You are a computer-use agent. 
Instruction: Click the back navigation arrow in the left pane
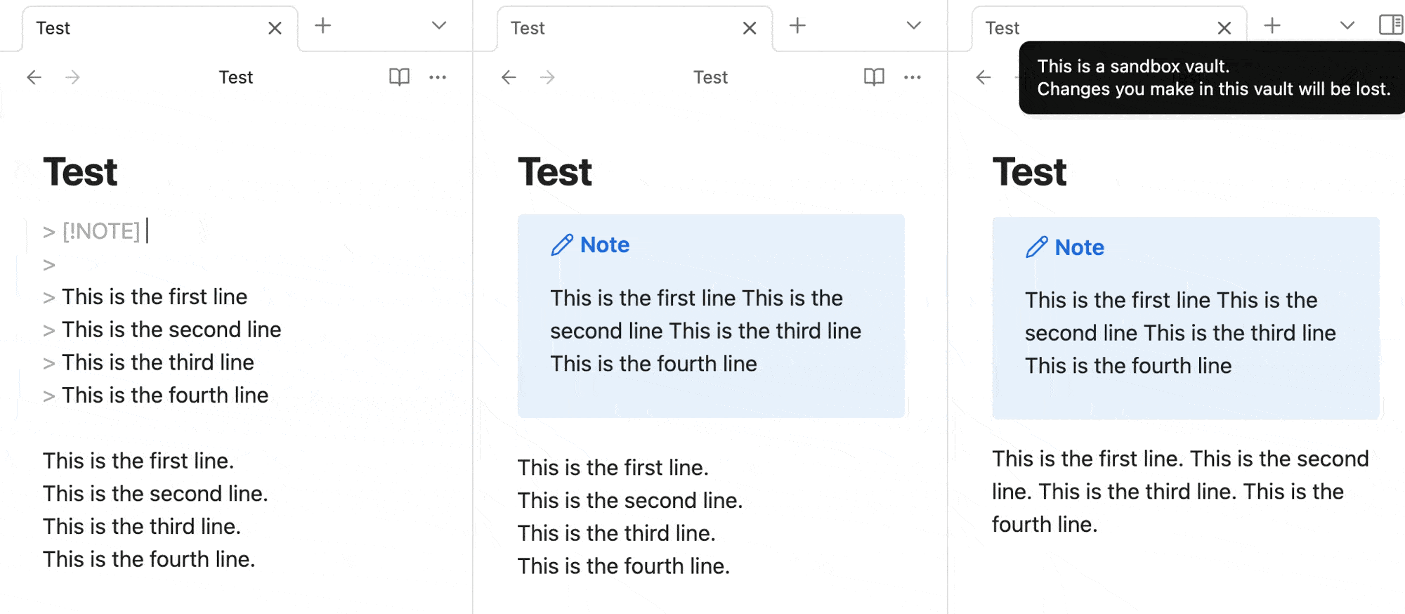coord(34,77)
